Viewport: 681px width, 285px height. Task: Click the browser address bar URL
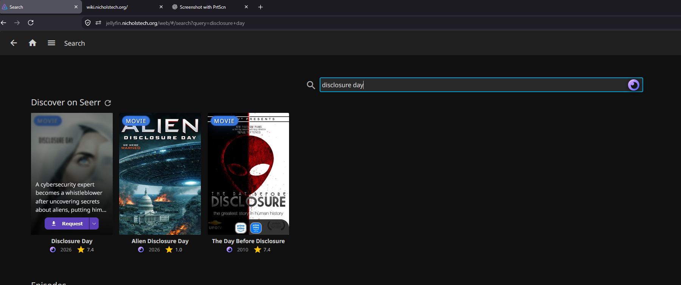[x=175, y=23]
